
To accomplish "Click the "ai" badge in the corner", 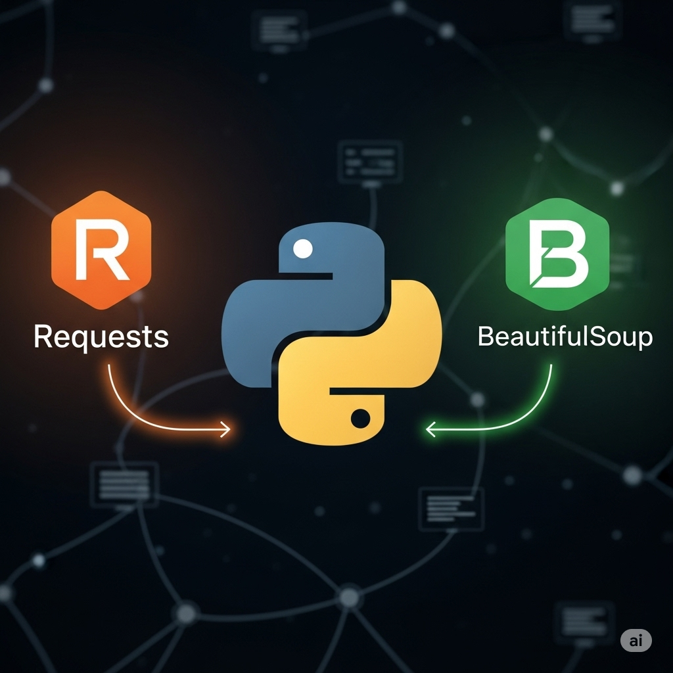I will [636, 640].
